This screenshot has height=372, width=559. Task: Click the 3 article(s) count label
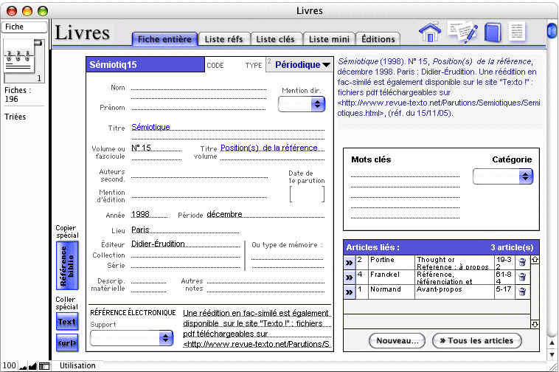tap(512, 247)
